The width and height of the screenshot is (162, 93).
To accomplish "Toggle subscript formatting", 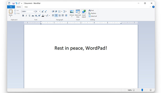I will tap(36, 16).
